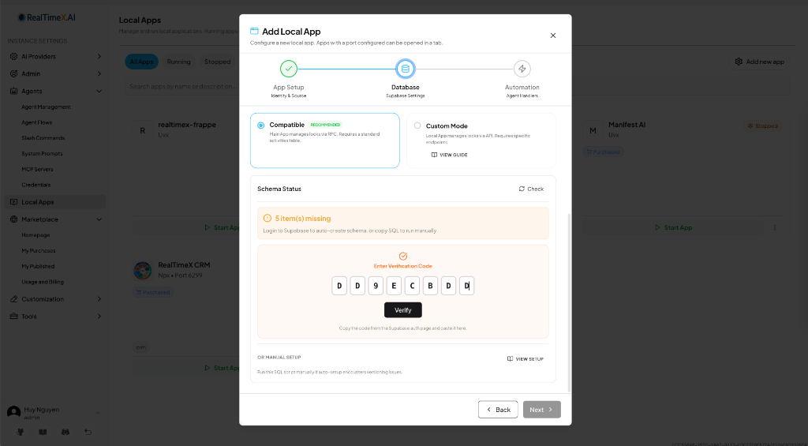Open the documentation book icon in sidebar footer

coord(43,432)
